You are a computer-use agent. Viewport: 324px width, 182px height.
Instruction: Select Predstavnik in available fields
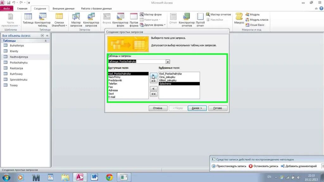tap(128, 80)
